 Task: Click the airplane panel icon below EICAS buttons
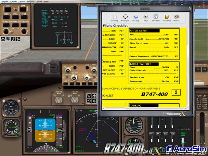4,39
